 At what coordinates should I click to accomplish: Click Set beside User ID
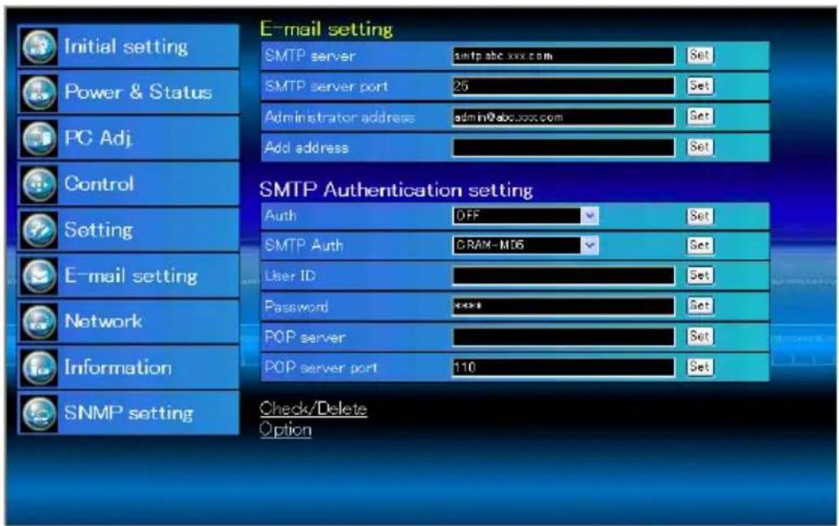tap(700, 276)
